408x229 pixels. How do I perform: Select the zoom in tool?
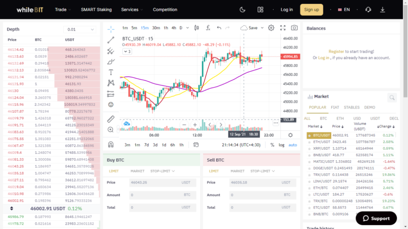pos(111,129)
